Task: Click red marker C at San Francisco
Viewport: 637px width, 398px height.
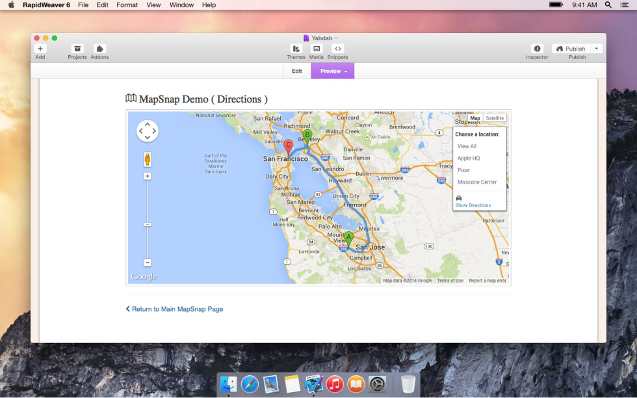Action: (289, 147)
